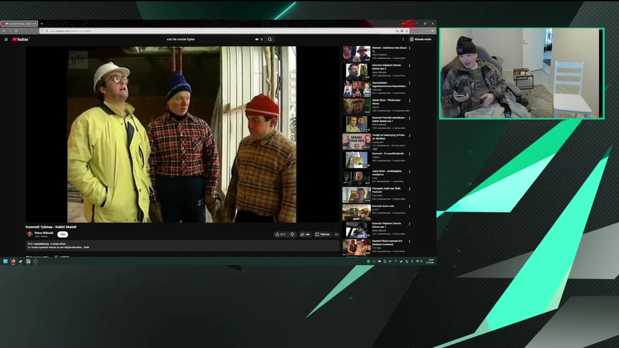The height and width of the screenshot is (348, 619).
Task: Dislike the video with thumbs-down button
Action: [292, 234]
